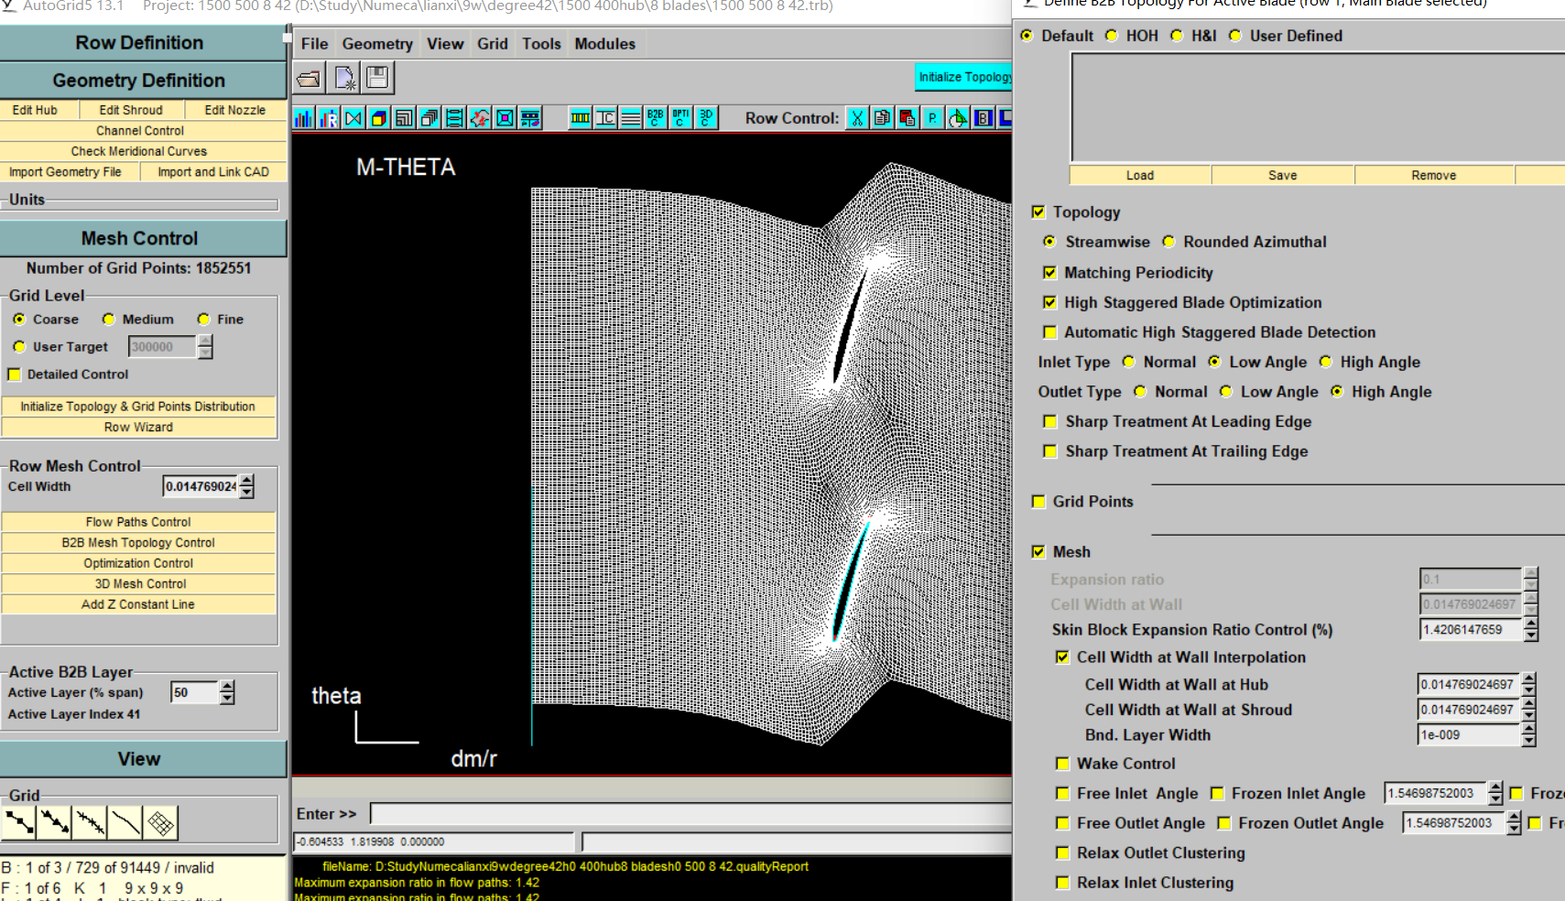
Task: Click the Row Wizard button
Action: [x=138, y=428]
